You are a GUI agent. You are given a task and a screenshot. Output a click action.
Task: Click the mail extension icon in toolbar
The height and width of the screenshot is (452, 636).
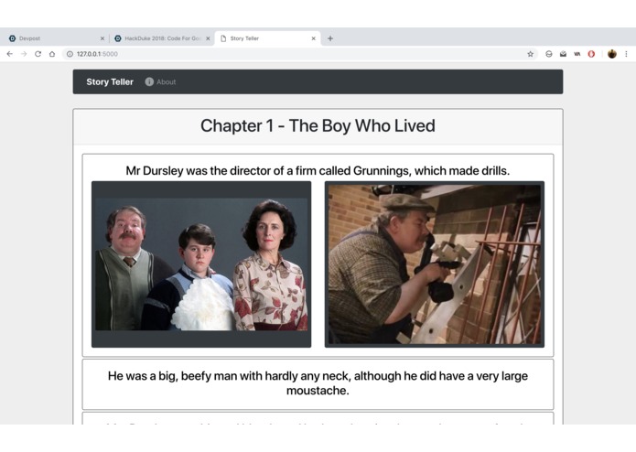coord(563,54)
